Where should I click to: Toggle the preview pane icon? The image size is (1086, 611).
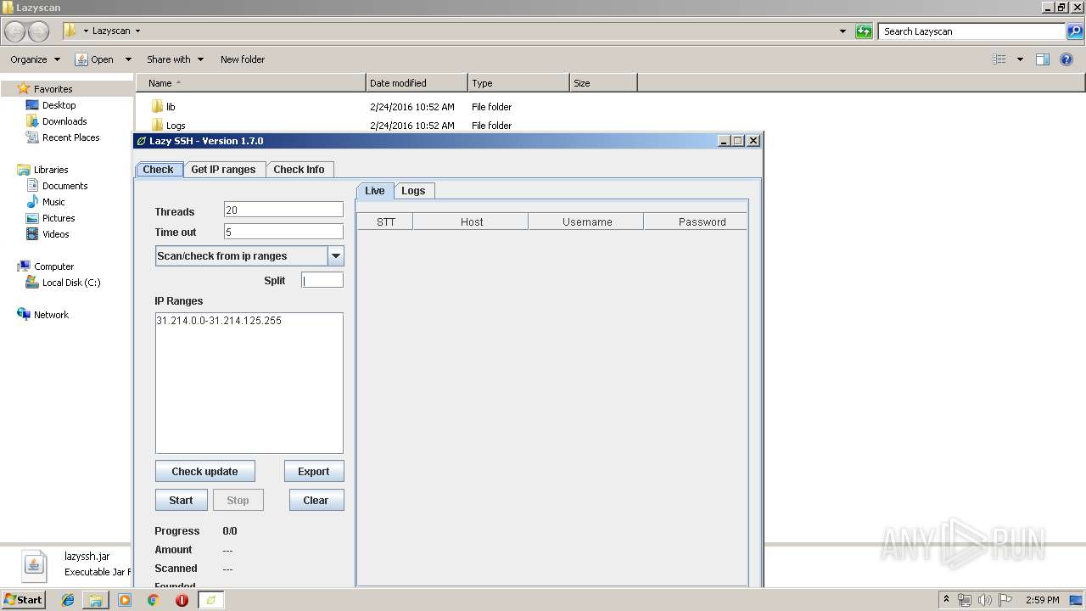tap(1043, 59)
